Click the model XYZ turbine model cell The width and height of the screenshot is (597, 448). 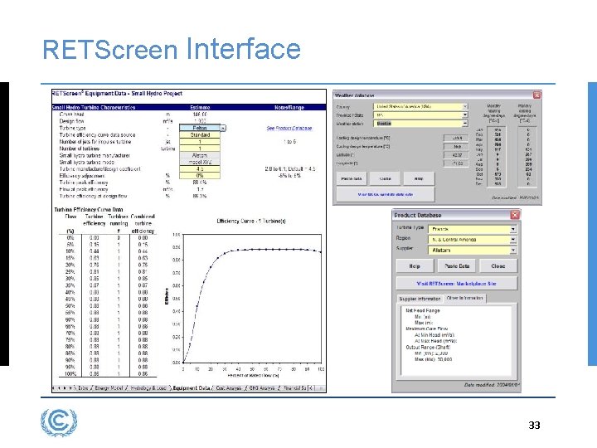click(x=200, y=163)
